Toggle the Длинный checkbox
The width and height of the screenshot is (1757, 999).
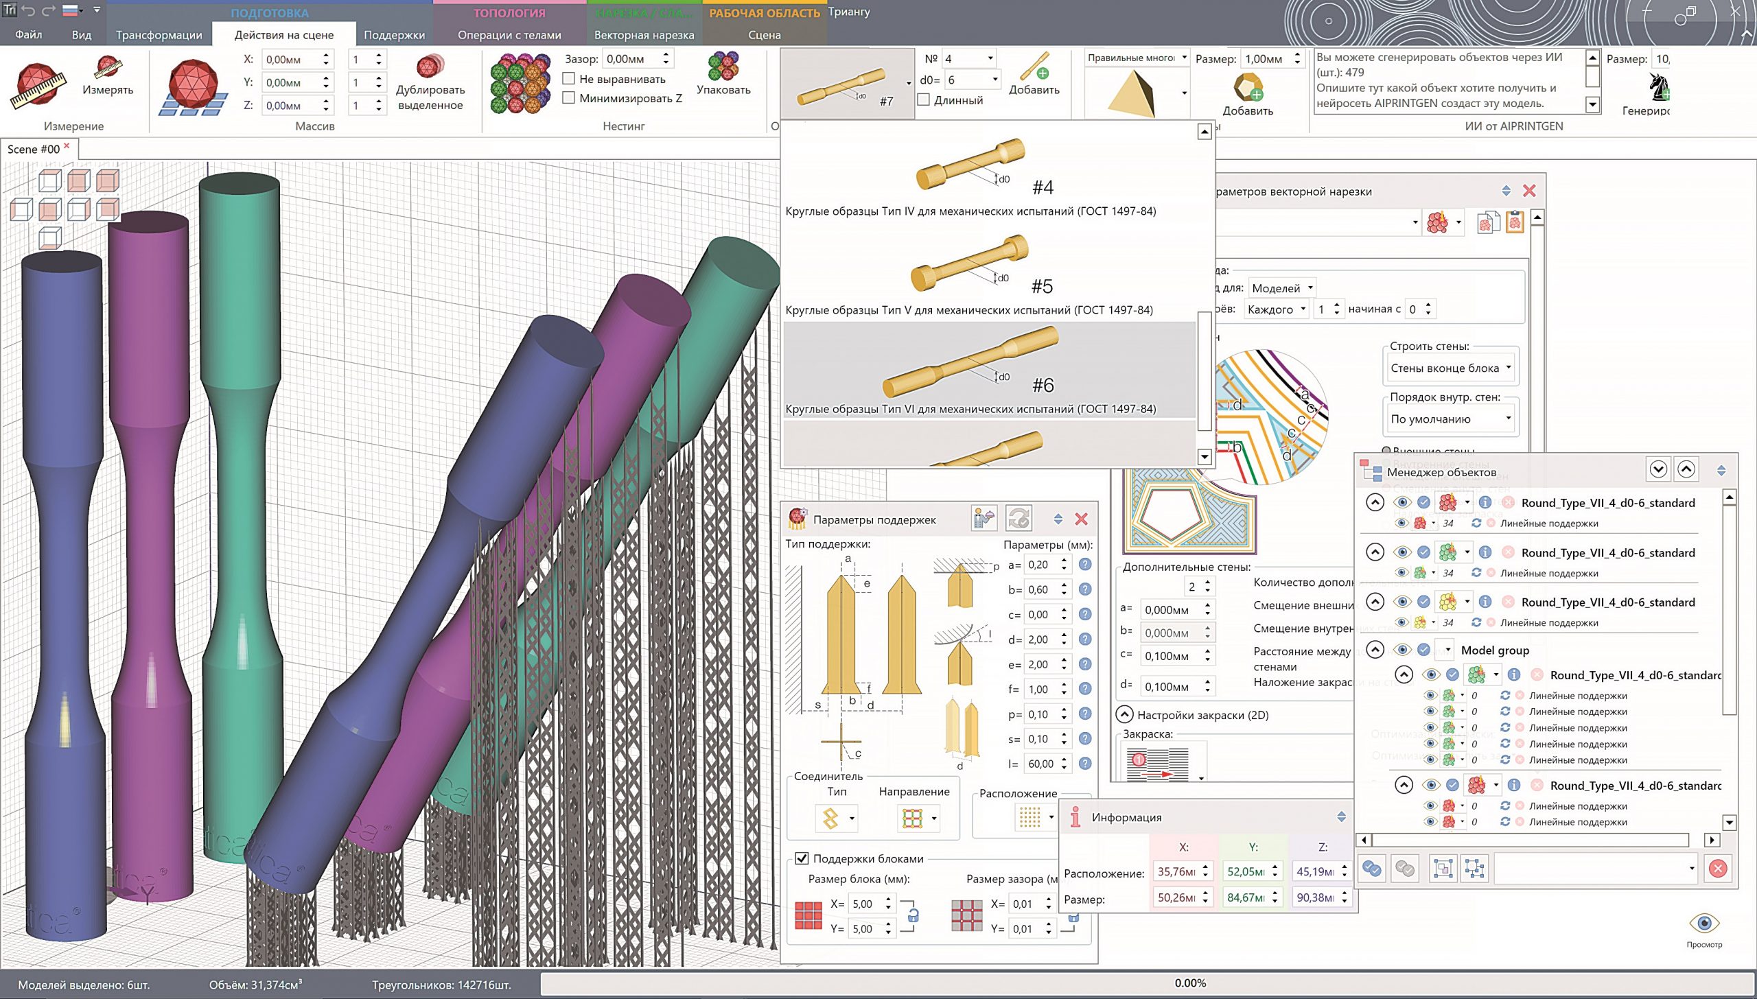coord(924,100)
